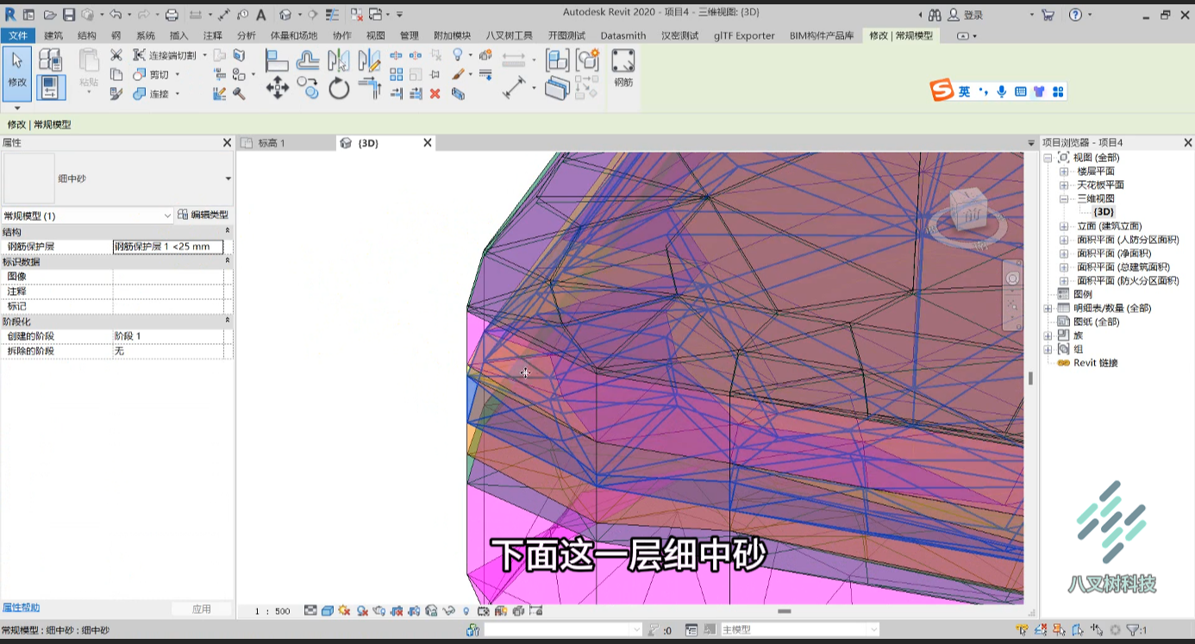The image size is (1195, 644).
Task: Click the red Delete icon
Action: [435, 93]
